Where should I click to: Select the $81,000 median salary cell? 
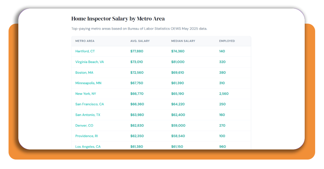tap(178, 62)
